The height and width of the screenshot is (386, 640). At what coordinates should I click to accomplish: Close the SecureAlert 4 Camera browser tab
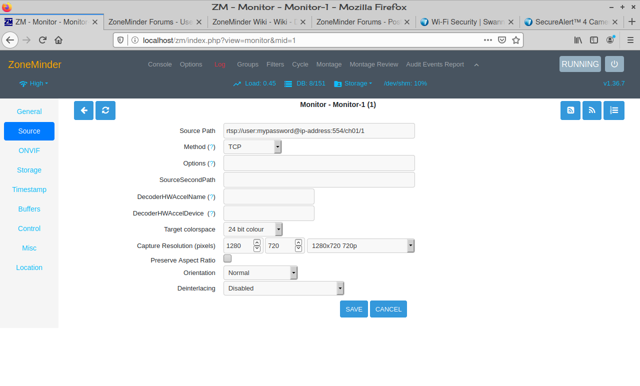(x=615, y=22)
